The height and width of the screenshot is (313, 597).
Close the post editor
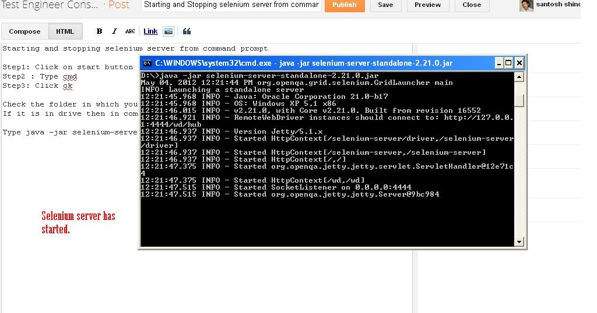click(472, 5)
